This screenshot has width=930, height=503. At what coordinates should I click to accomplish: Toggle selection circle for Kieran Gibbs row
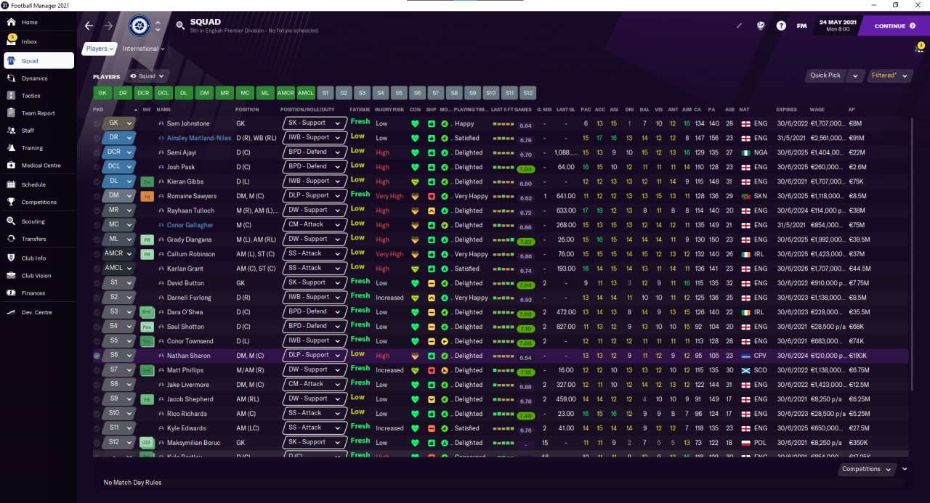pyautogui.click(x=97, y=181)
